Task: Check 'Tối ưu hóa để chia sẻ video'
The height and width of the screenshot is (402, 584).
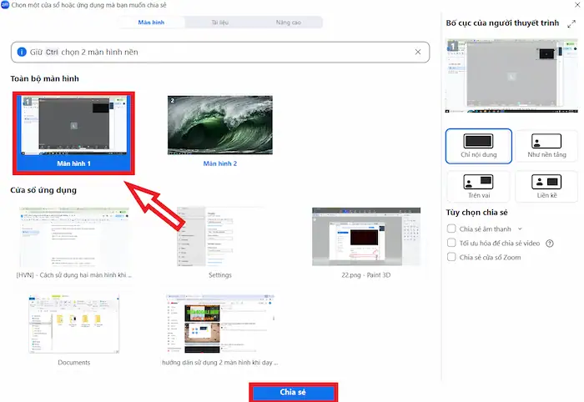Action: [x=451, y=243]
